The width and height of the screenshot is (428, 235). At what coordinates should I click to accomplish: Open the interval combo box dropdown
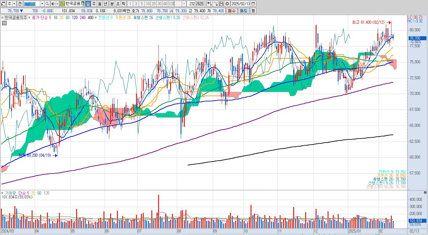(x=184, y=4)
